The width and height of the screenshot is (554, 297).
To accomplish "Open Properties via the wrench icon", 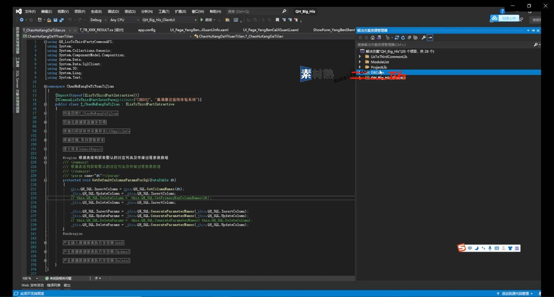I will (424, 38).
